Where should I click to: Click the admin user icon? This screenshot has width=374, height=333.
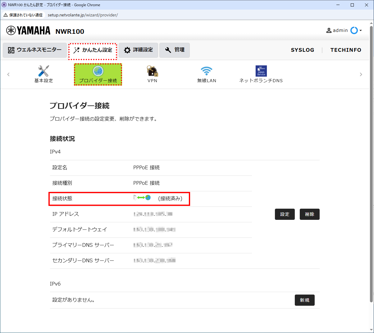click(328, 30)
